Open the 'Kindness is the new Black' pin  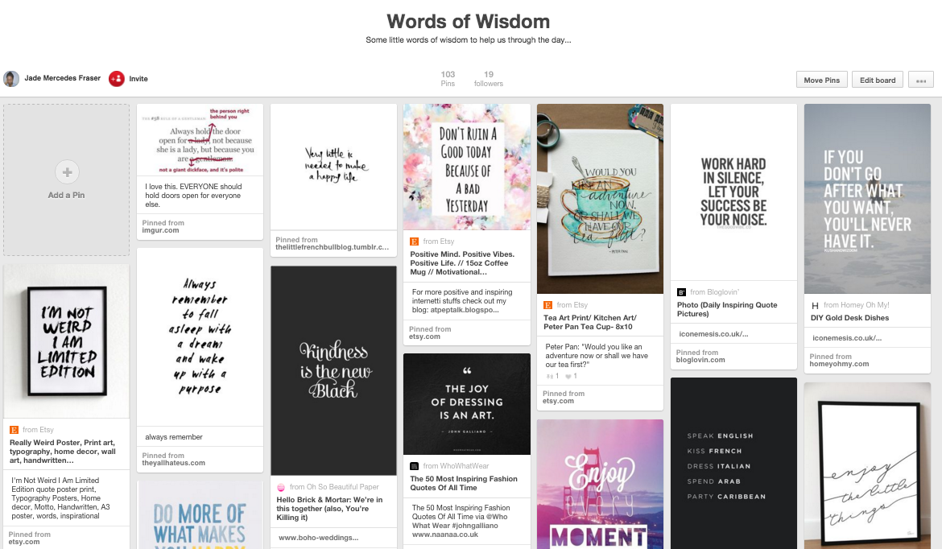pyautogui.click(x=333, y=370)
